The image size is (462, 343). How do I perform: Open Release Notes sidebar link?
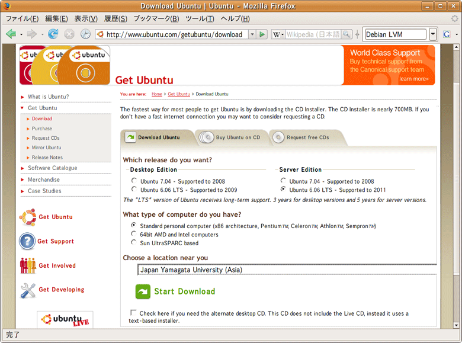[x=47, y=158]
